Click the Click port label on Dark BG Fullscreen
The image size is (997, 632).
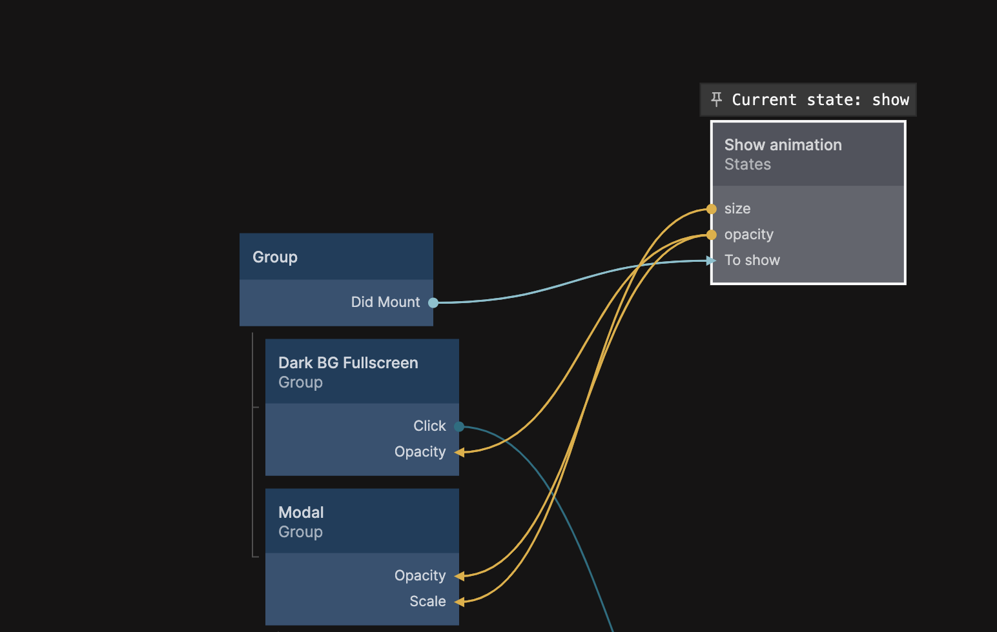point(429,426)
